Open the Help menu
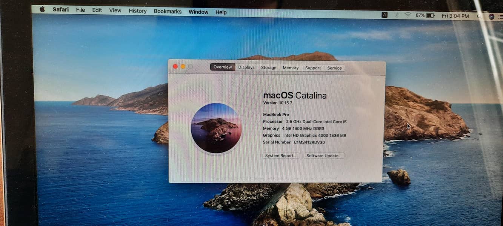The width and height of the screenshot is (503, 226). [x=221, y=12]
